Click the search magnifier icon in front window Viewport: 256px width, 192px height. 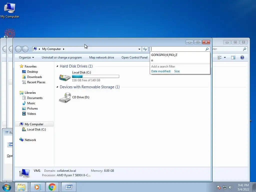(x=207, y=49)
